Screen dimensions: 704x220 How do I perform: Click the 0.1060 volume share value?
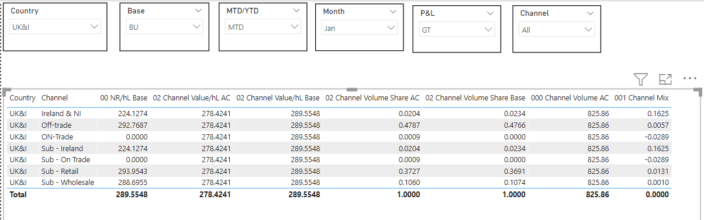[x=409, y=183]
